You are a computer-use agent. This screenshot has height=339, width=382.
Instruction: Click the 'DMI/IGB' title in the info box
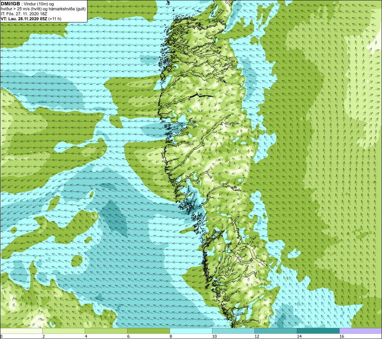tap(10, 4)
